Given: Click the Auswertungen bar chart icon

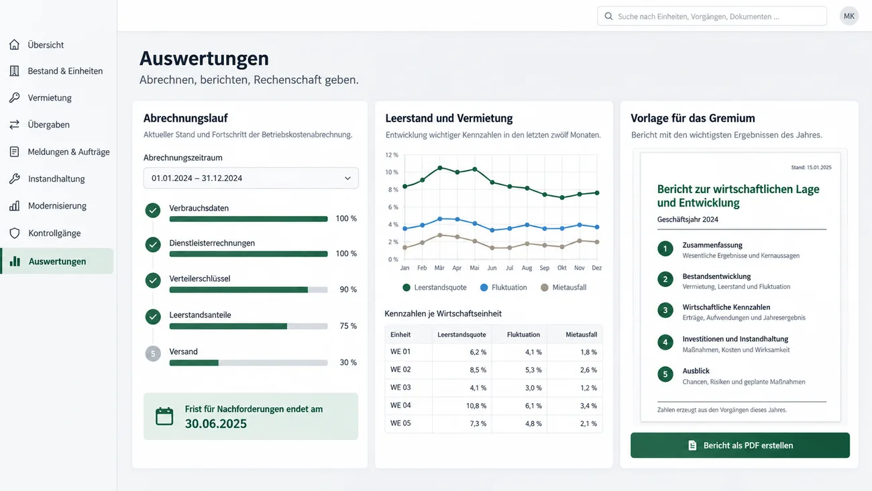Looking at the screenshot, I should (15, 262).
